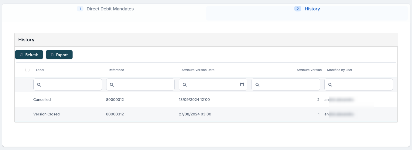Click the refresh arrows icon

[21, 55]
